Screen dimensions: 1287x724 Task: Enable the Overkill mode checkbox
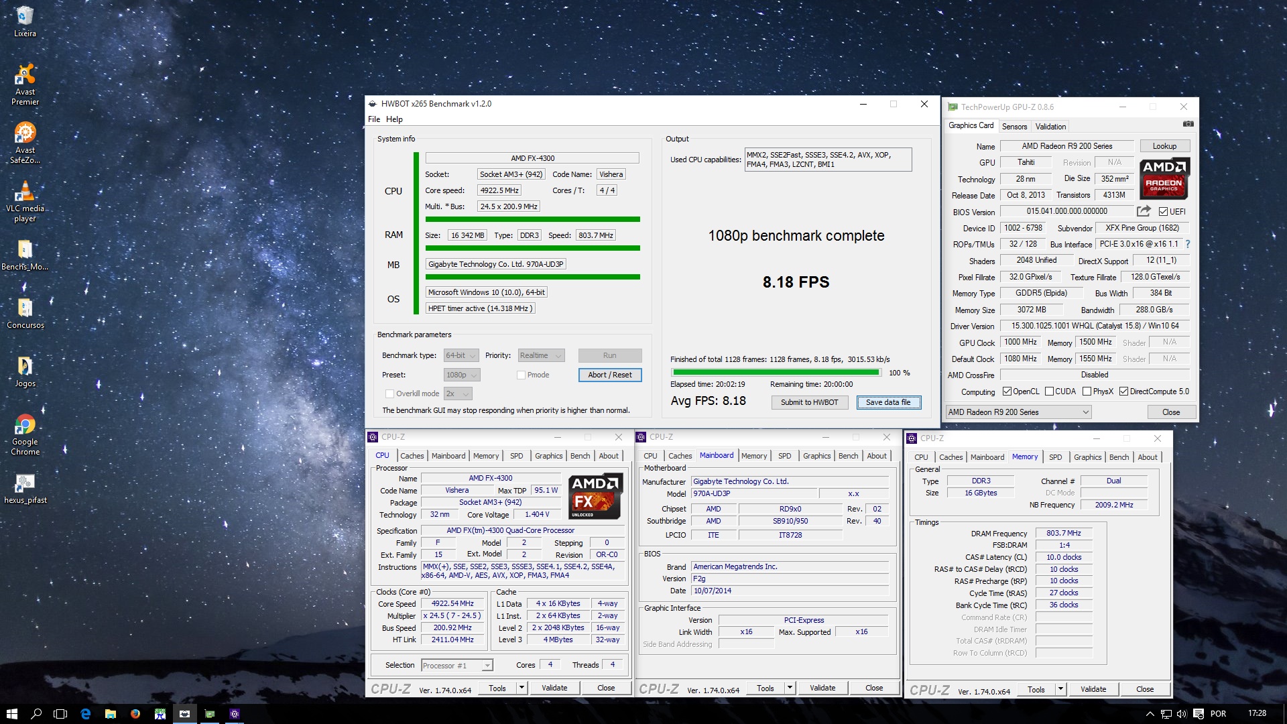(389, 394)
